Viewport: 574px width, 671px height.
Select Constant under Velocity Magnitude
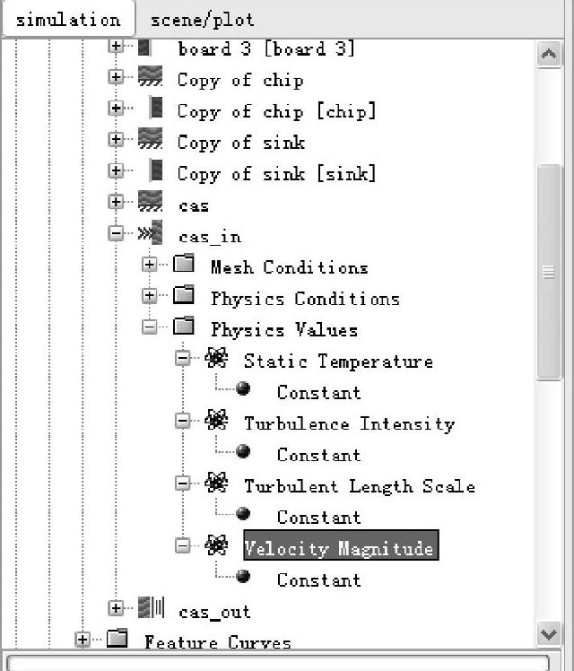[x=318, y=579]
